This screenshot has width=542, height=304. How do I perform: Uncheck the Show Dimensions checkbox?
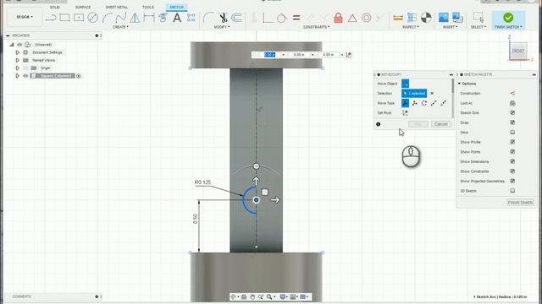(x=512, y=161)
